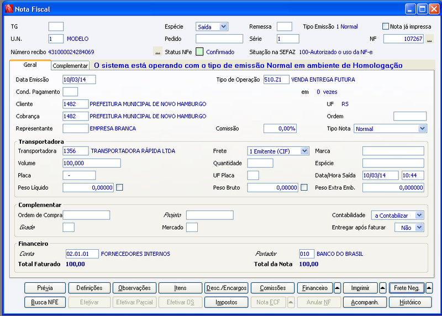Open the ellipsis button beside Número recibo
This screenshot has height=316, width=442.
pos(157,52)
